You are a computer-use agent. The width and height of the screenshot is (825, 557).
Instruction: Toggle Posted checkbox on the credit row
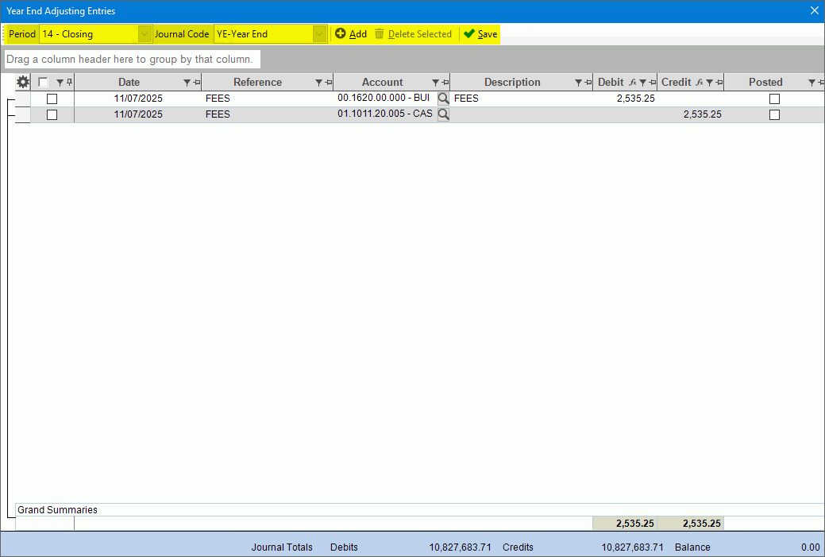[774, 114]
